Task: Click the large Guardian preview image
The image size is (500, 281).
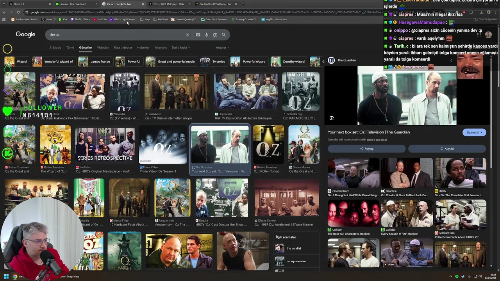Action: 407,96
